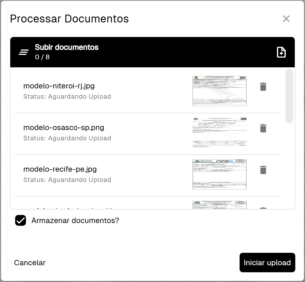Open the modelo-osasco-sp.png preview thumbnail
The width and height of the screenshot is (305, 282).
(x=219, y=133)
